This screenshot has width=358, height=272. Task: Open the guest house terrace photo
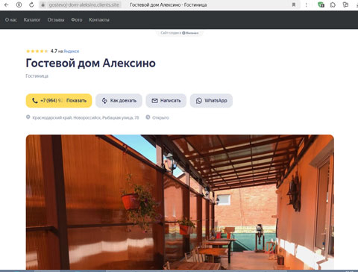[x=180, y=202]
